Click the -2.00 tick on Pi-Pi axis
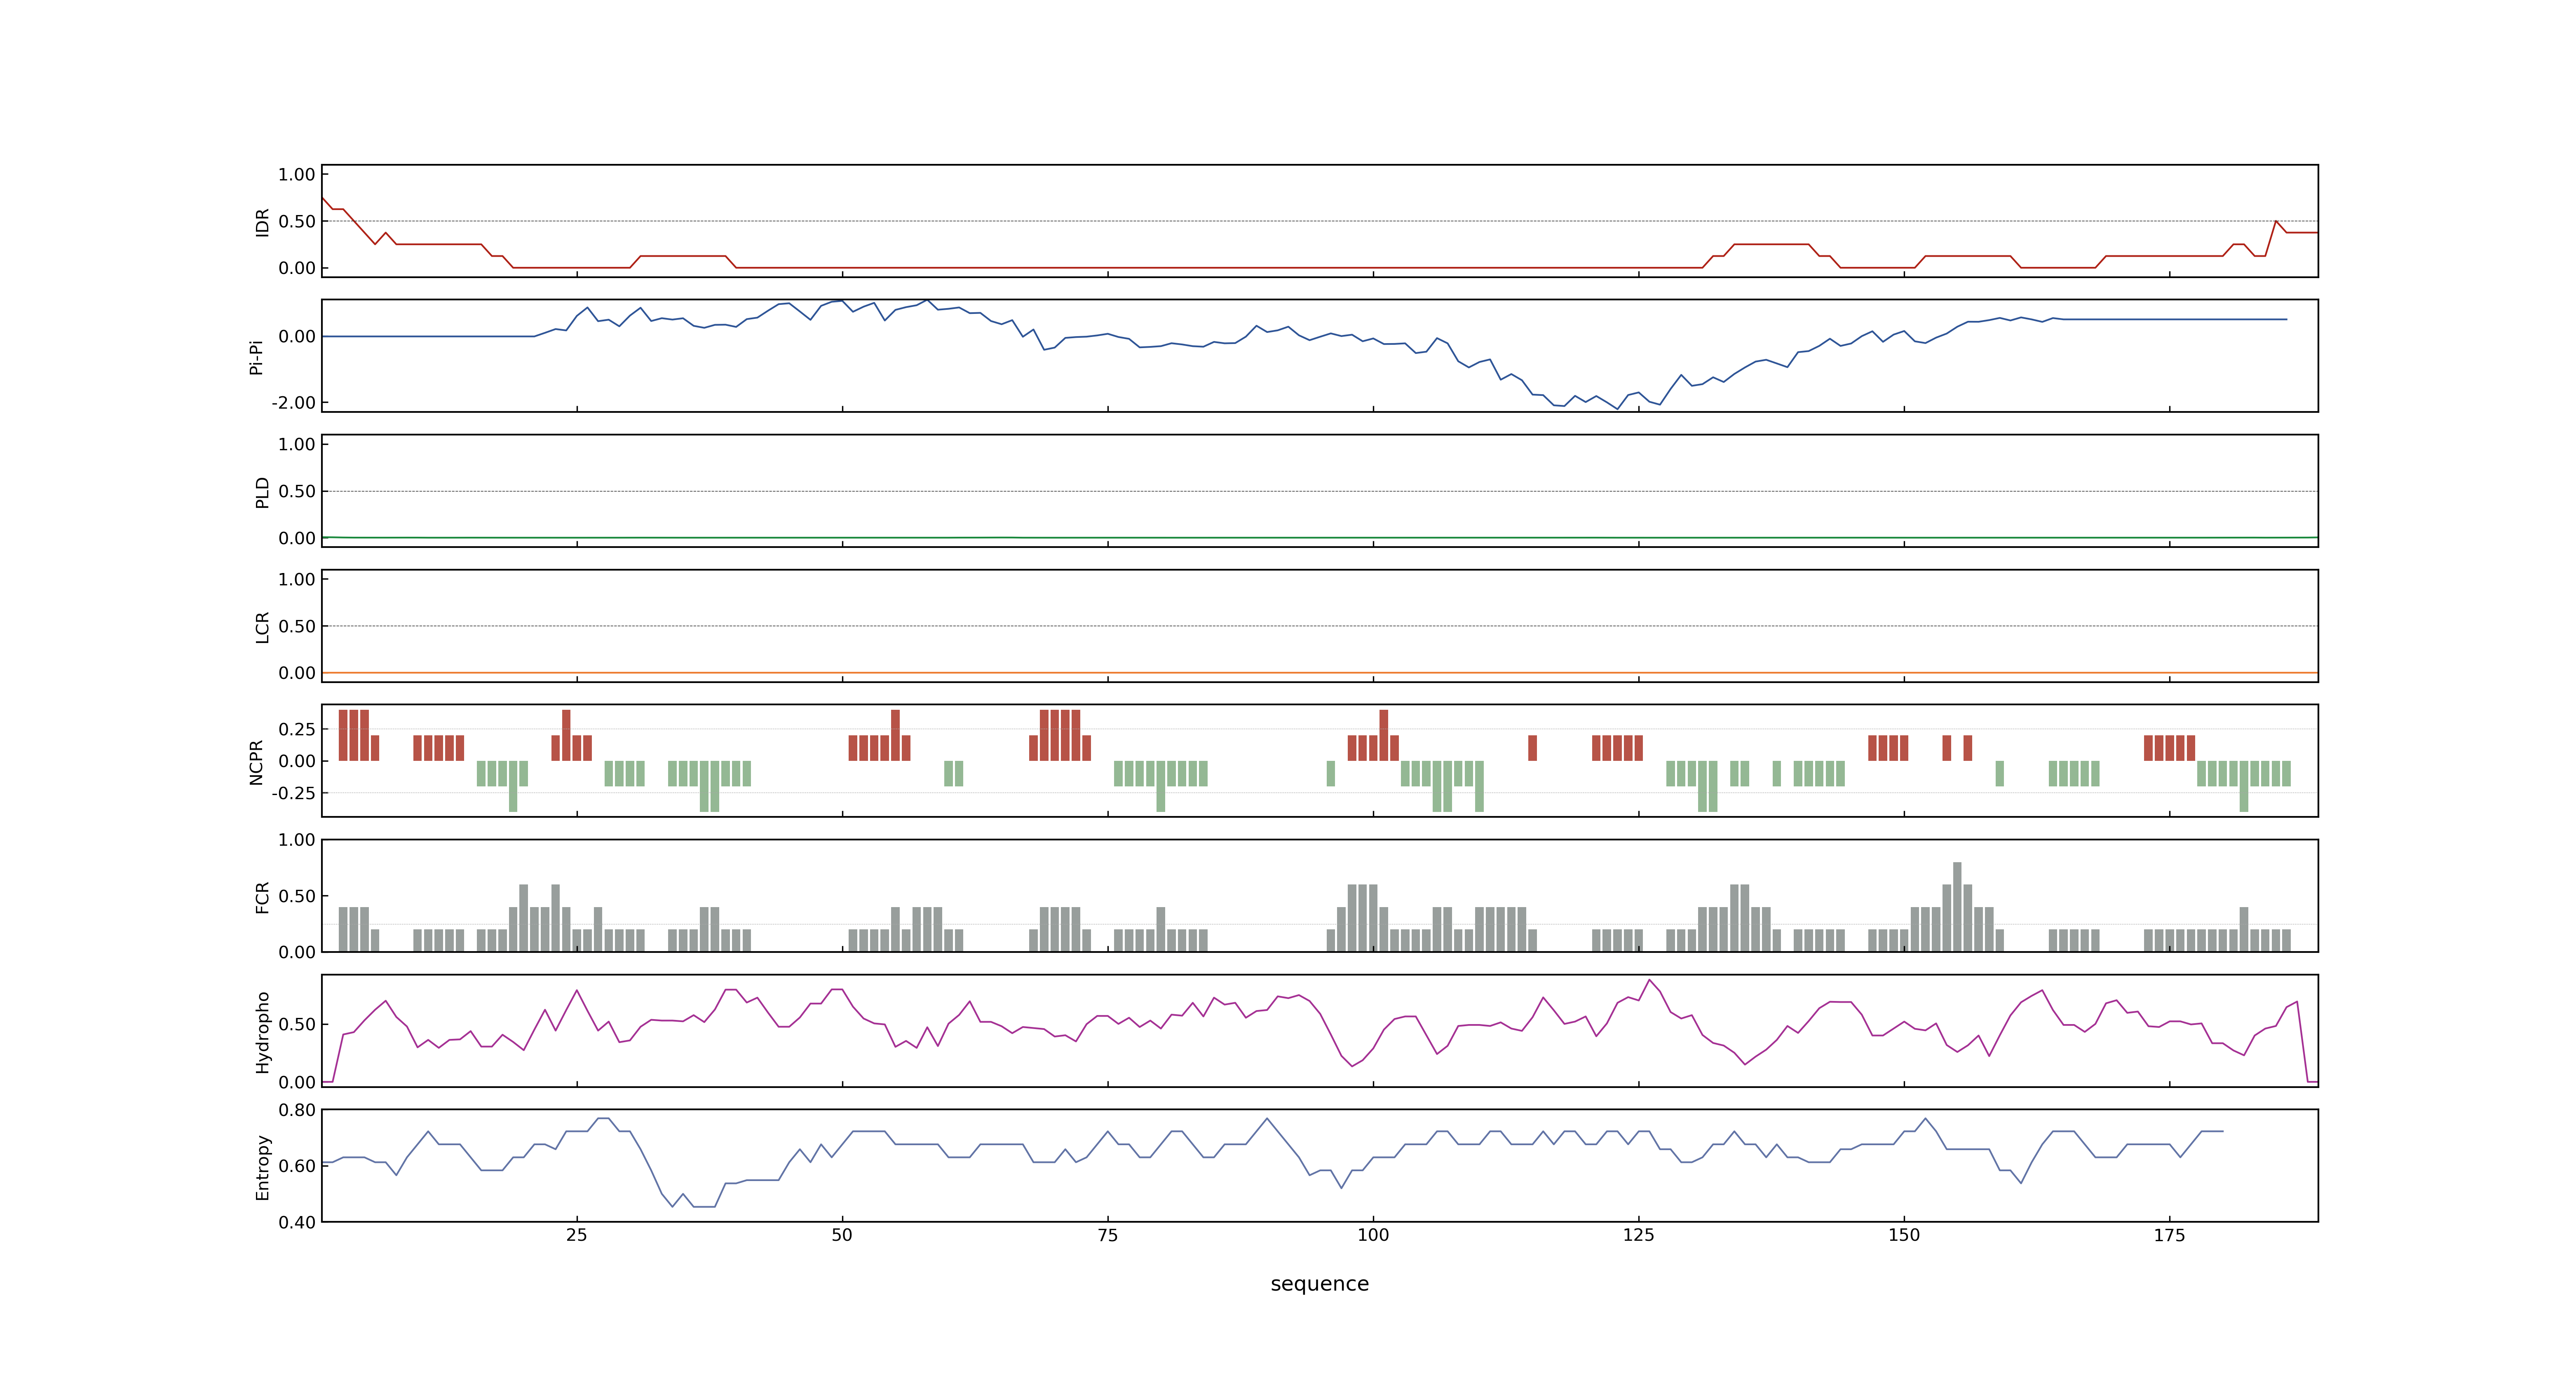Screen dimensions: 2576x1373 (293, 403)
